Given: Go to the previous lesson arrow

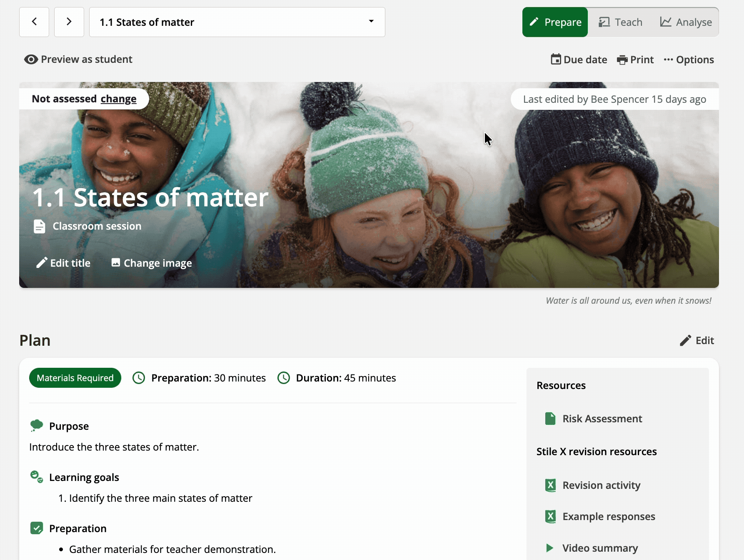Looking at the screenshot, I should (x=34, y=22).
